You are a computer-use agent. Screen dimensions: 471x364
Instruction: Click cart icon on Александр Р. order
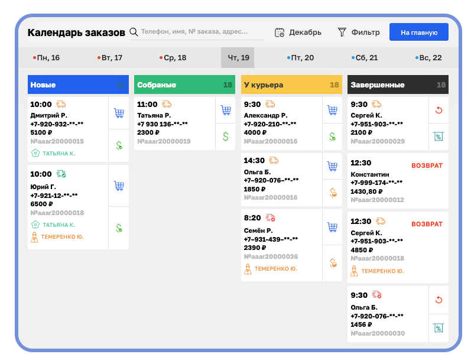point(332,110)
